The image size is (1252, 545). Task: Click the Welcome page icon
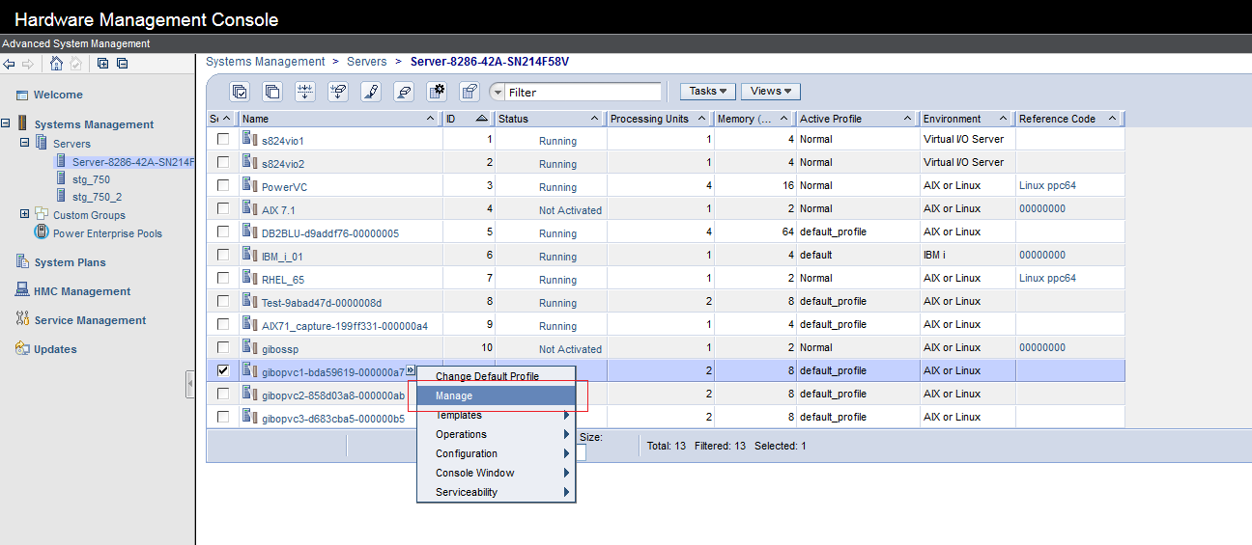(23, 95)
